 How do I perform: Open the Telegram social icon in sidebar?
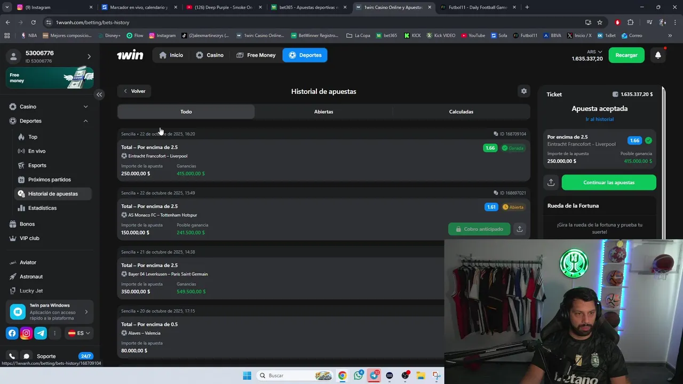pyautogui.click(x=41, y=333)
